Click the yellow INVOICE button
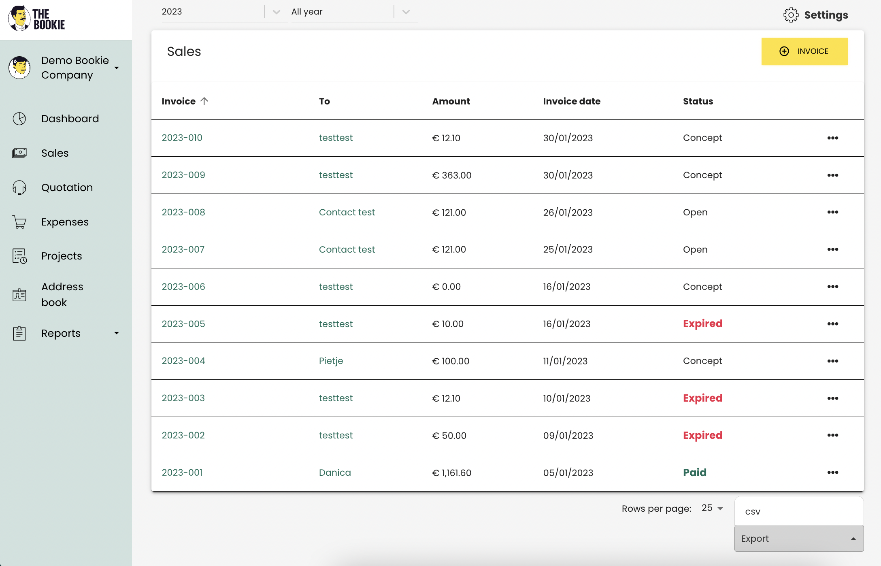This screenshot has width=881, height=566. [804, 51]
